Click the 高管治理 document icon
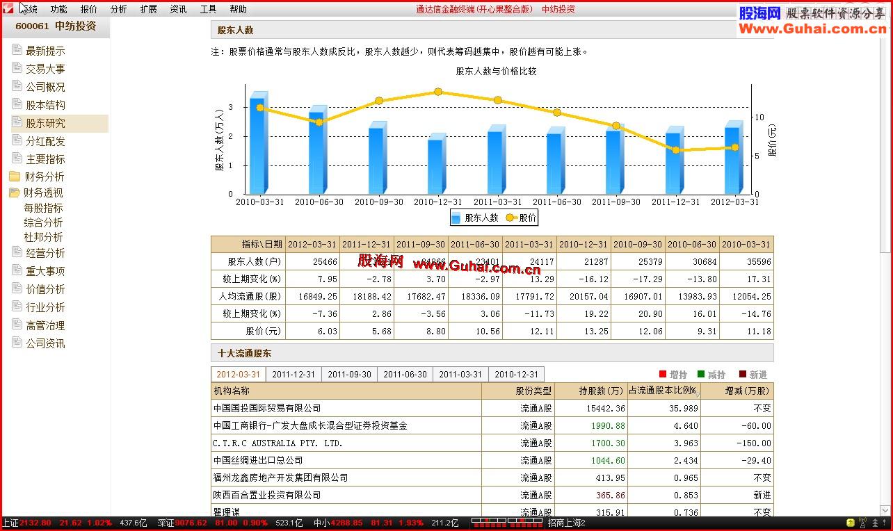This screenshot has height=531, width=893. coord(17,325)
